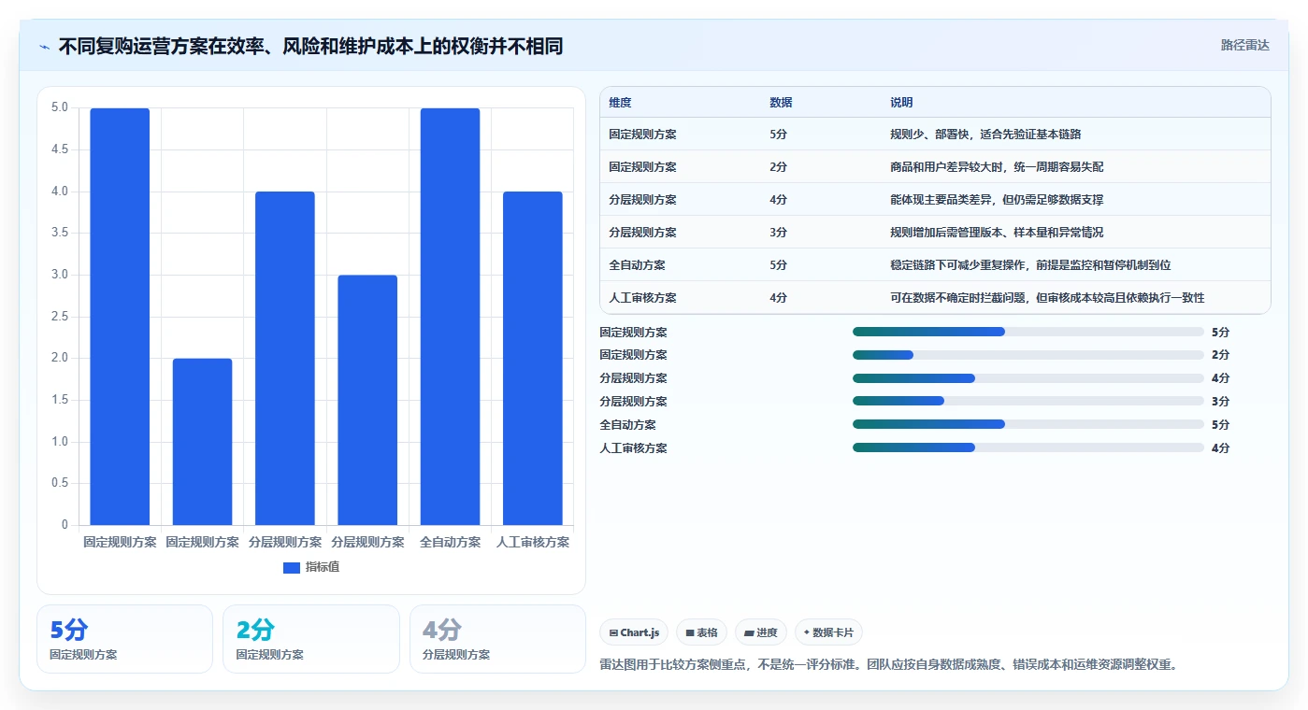Open the 数据卡片 chip
The width and height of the screenshot is (1308, 710).
[828, 632]
